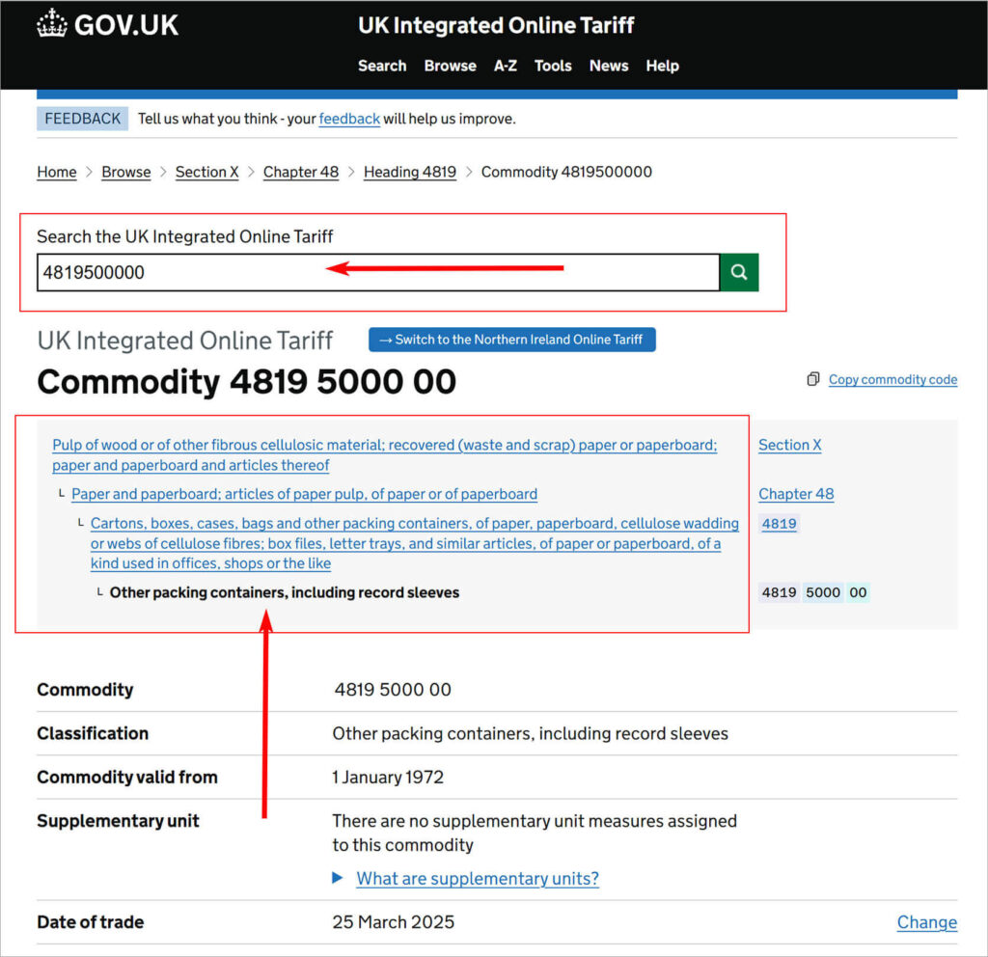The image size is (988, 957).
Task: Click the GOV.UK crown logo
Action: (51, 24)
